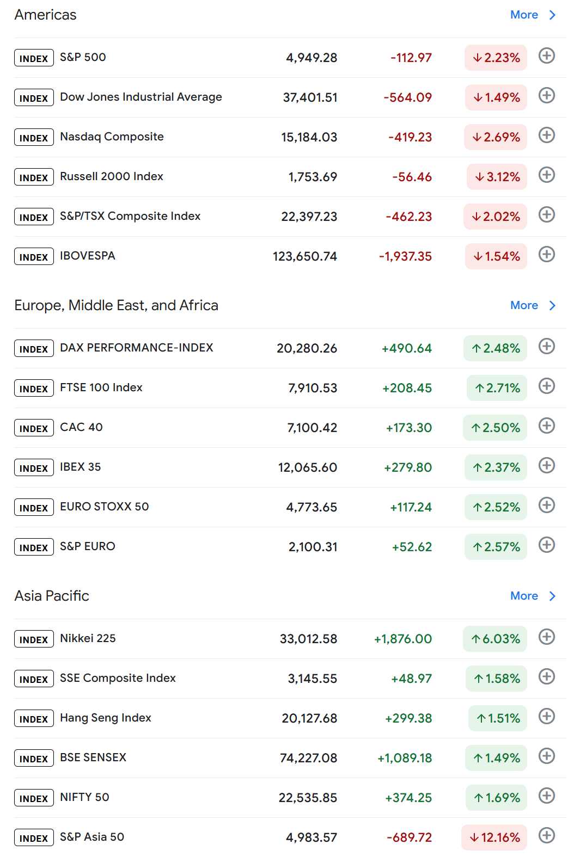Add S&P EURO to watchlist
The width and height of the screenshot is (574, 863).
547,545
